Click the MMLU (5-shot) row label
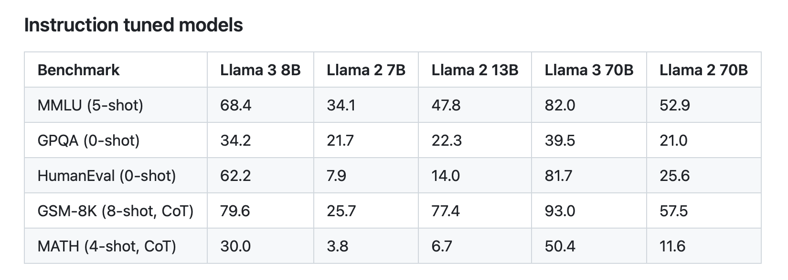Screen dimensions: 788x280 click(x=90, y=105)
